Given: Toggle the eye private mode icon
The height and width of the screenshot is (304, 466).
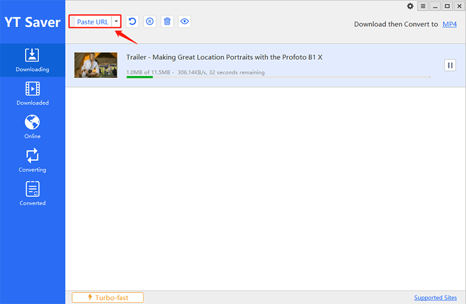Looking at the screenshot, I should (185, 22).
